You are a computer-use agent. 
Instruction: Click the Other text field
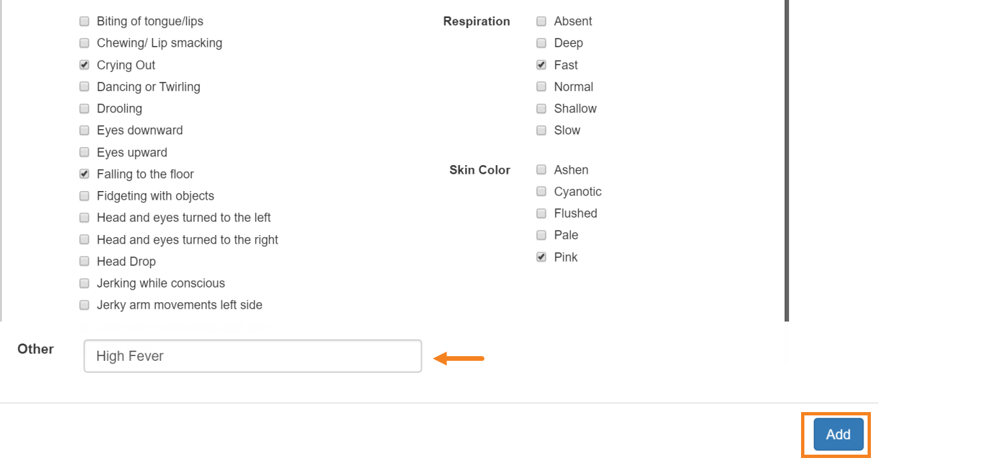[253, 356]
